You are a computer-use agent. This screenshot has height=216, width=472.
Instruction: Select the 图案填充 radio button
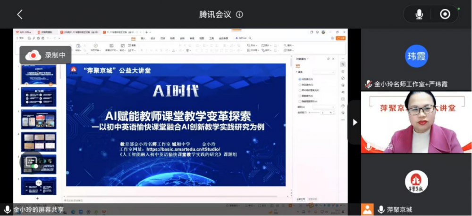(300, 96)
